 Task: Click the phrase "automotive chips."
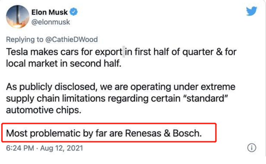pos(44,110)
